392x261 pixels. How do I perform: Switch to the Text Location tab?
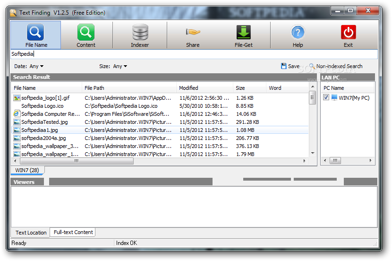31,233
